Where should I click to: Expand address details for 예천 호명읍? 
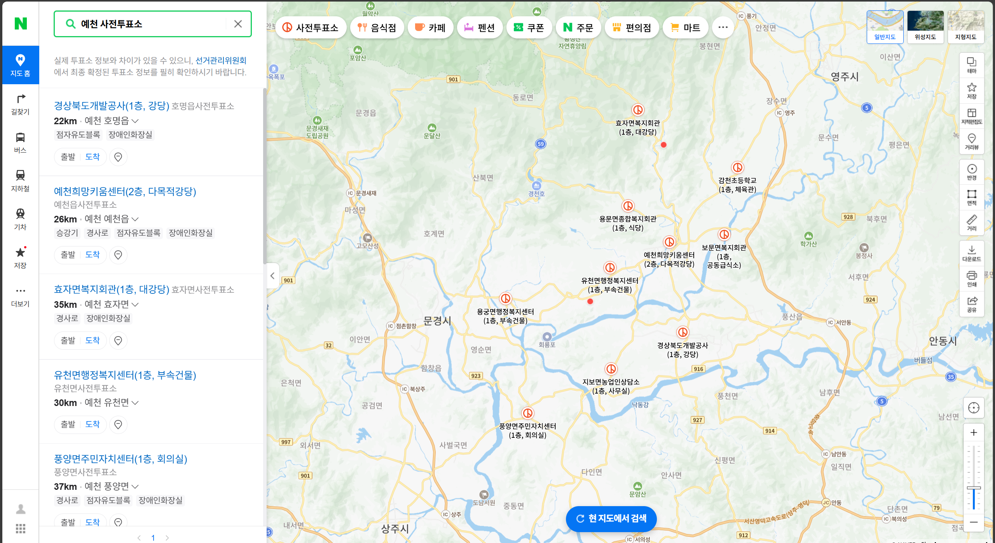[x=135, y=121]
